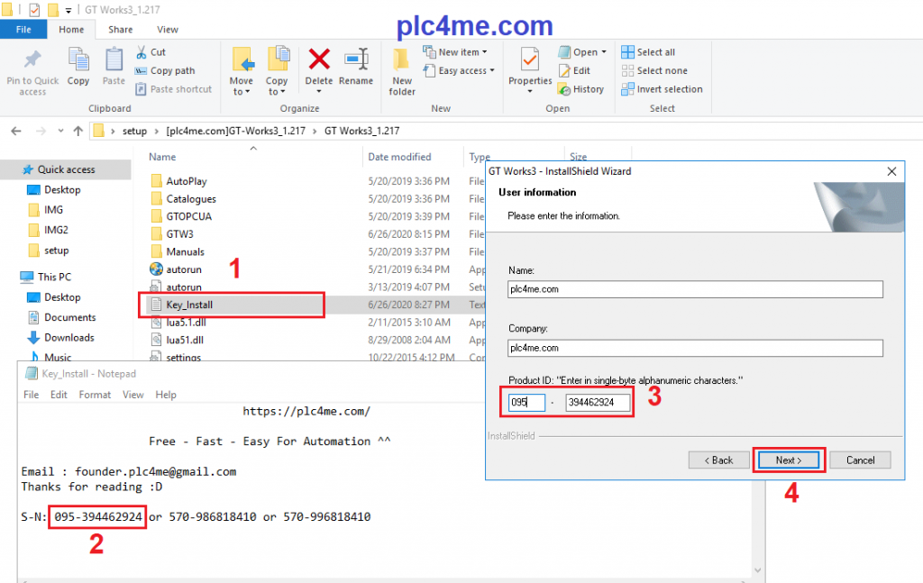Open Notepad's Format menu
This screenshot has width=923, height=583.
[95, 395]
